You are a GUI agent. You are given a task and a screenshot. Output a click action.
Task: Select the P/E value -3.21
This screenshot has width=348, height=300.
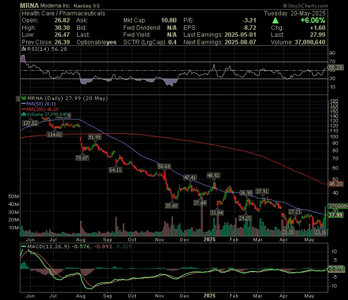click(249, 20)
